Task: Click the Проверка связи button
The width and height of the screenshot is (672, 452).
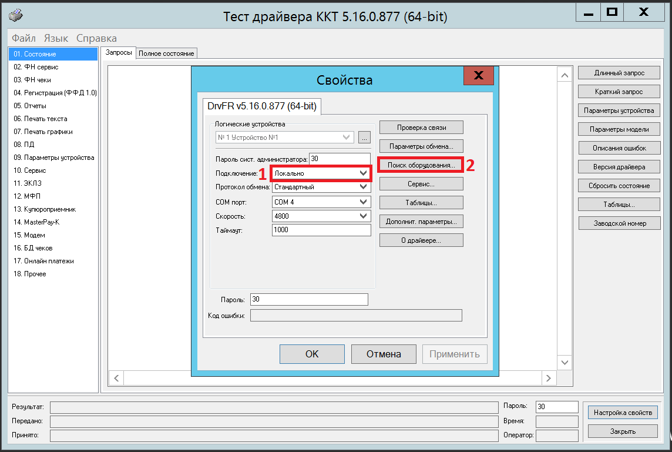Action: coord(421,128)
